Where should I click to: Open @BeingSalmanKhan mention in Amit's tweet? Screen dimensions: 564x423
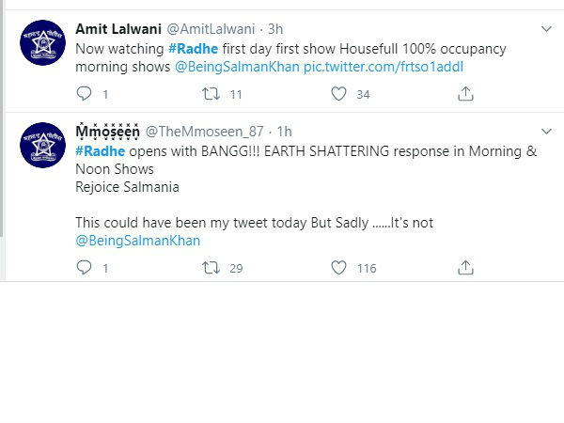click(x=237, y=67)
